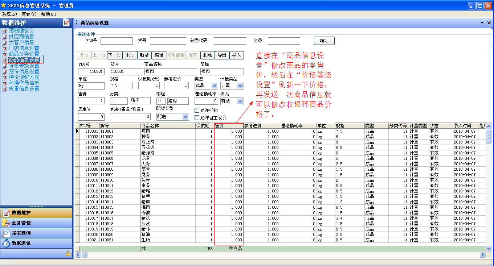Click the grid scroll down arrow
Viewport: 494px width, 266px height.
[x=489, y=249]
